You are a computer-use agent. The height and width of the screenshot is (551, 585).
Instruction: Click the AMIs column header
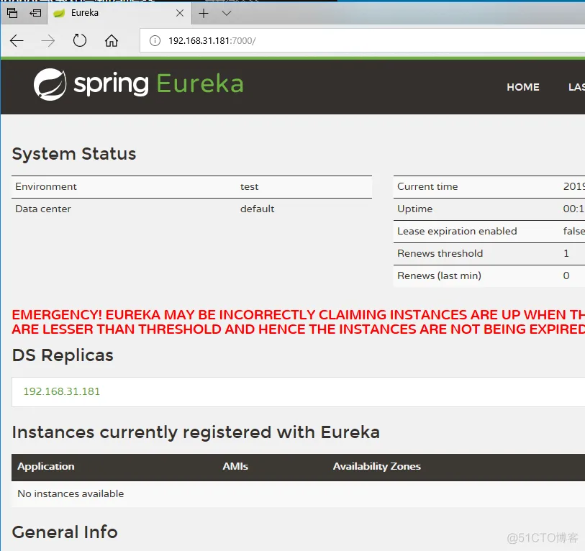coord(235,466)
